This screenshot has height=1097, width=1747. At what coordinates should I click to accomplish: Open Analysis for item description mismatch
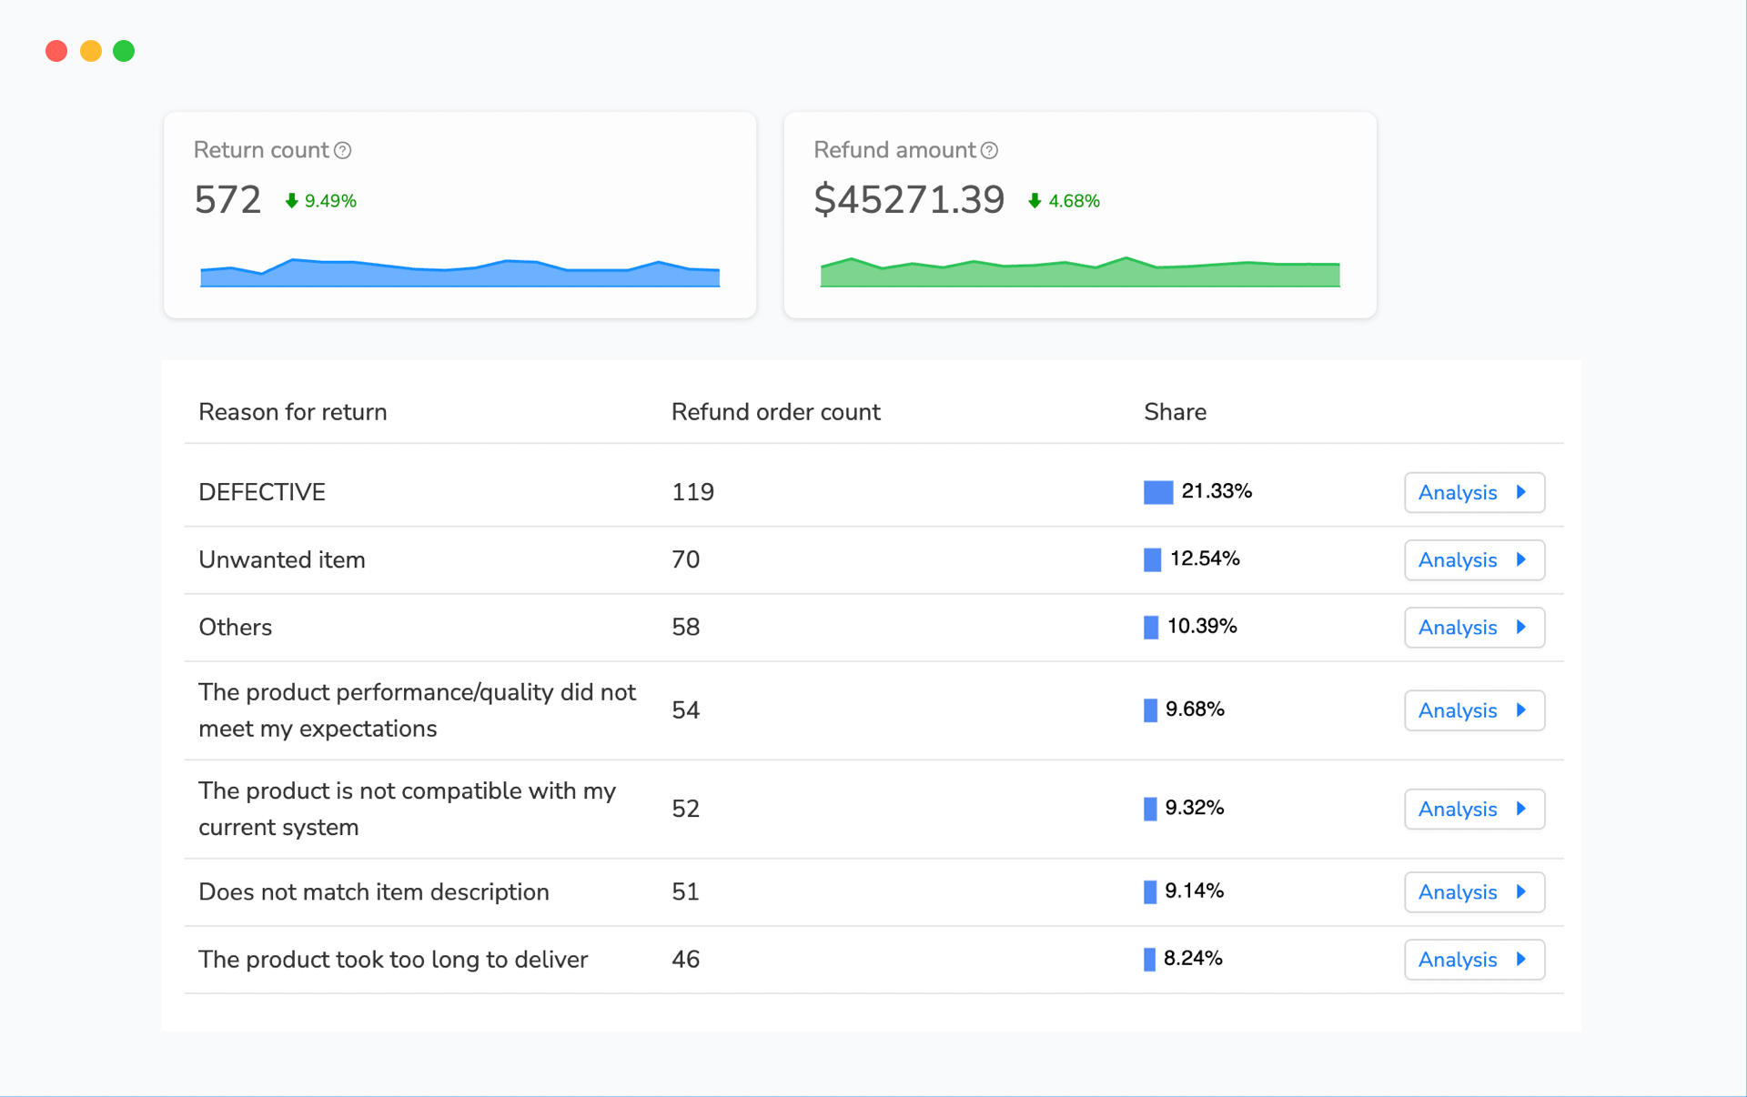[1474, 892]
